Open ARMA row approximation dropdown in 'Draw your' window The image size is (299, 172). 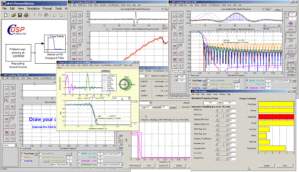[113, 153]
